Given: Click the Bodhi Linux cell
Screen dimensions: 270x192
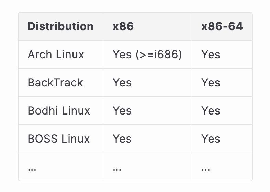Looking at the screenshot, I should (59, 111).
